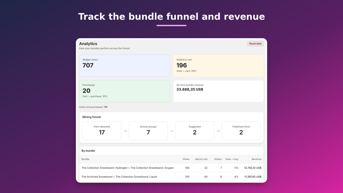
Task: Click the View → cart: 28% text
Action: pos(186,71)
